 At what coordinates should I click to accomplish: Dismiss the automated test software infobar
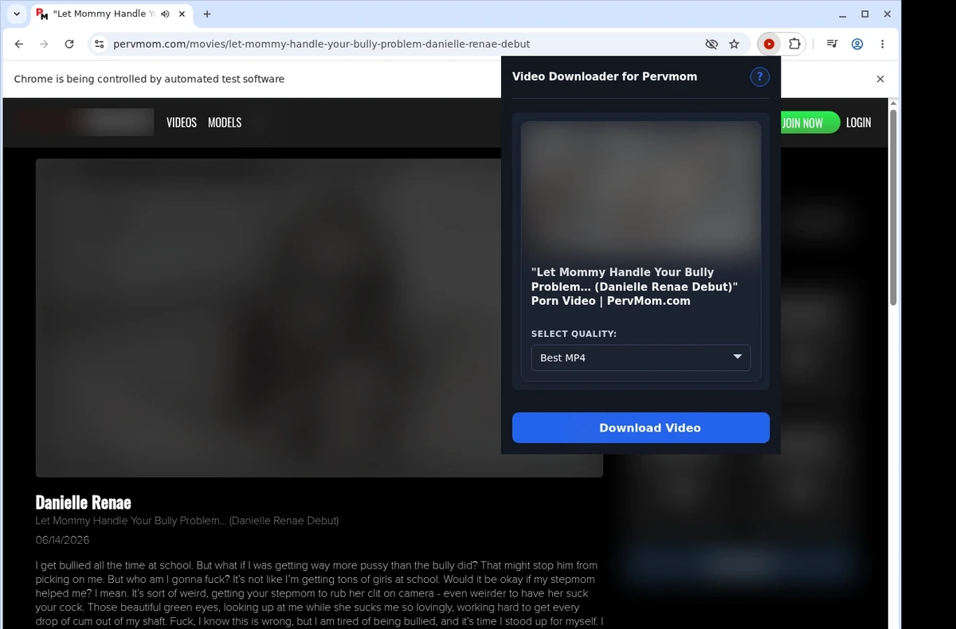pos(880,79)
